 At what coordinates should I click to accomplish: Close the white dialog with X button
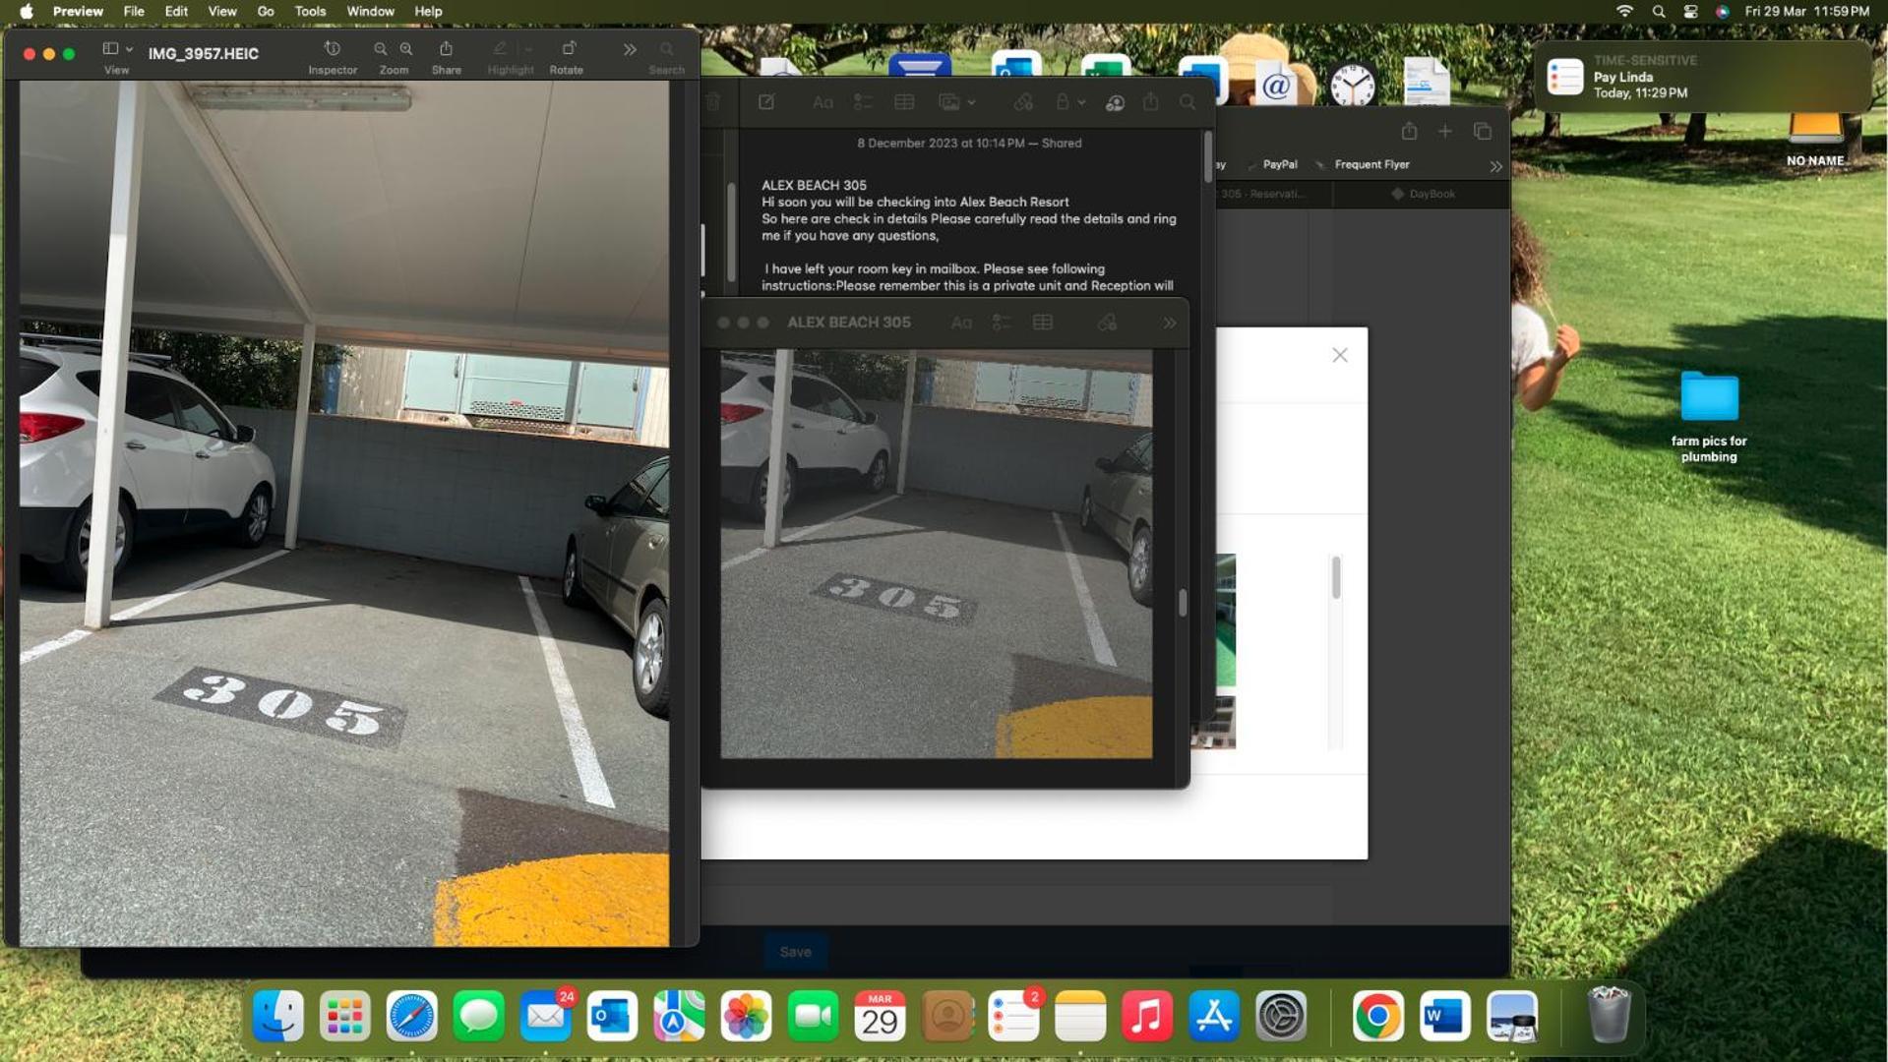point(1340,355)
